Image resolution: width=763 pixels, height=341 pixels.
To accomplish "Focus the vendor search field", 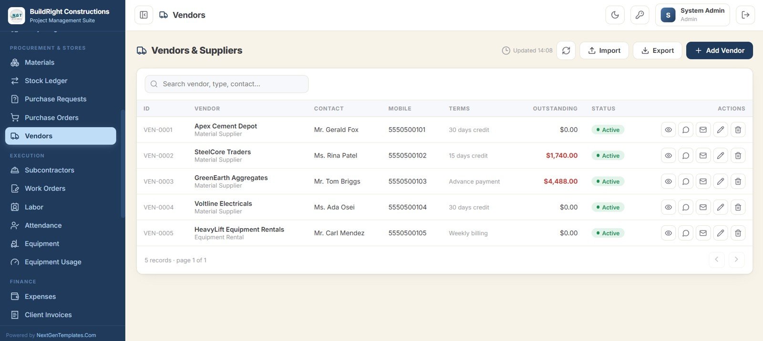I will tap(227, 84).
